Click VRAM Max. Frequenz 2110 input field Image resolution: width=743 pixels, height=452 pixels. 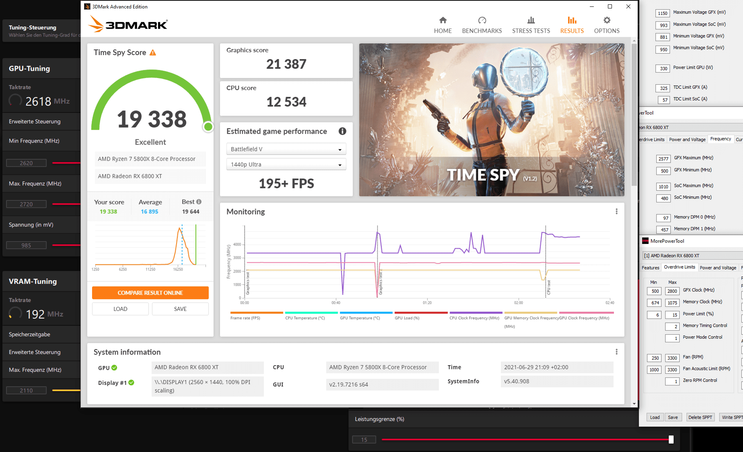click(x=26, y=390)
